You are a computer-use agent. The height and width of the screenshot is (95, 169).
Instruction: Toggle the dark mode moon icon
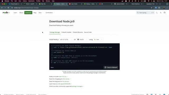(x=157, y=13)
